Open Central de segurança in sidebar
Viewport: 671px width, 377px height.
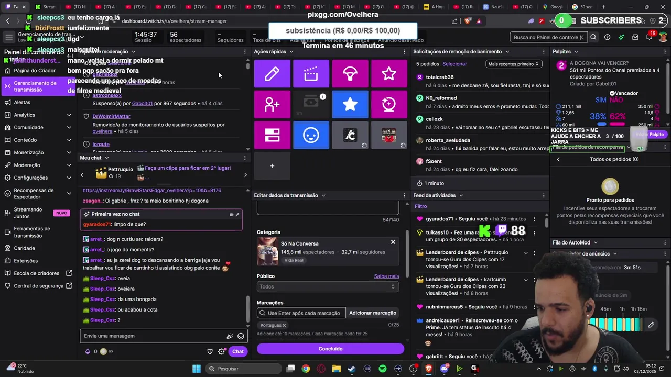38,286
